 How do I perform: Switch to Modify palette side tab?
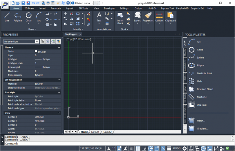[x=185, y=53]
